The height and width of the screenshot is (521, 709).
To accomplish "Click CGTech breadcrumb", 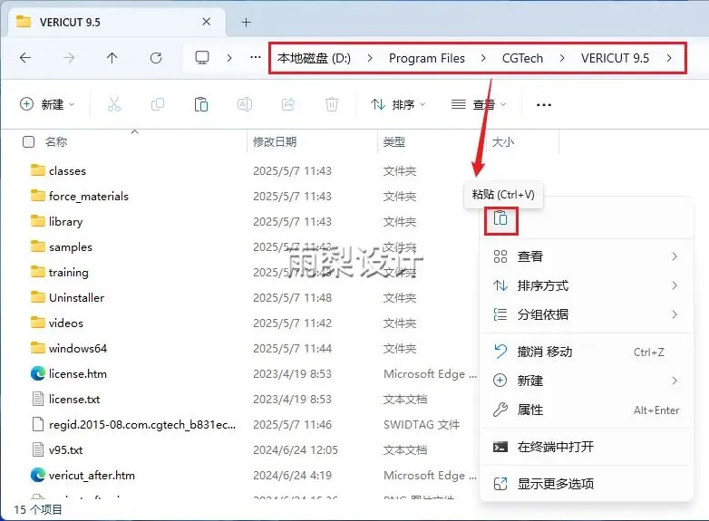I will [x=522, y=58].
